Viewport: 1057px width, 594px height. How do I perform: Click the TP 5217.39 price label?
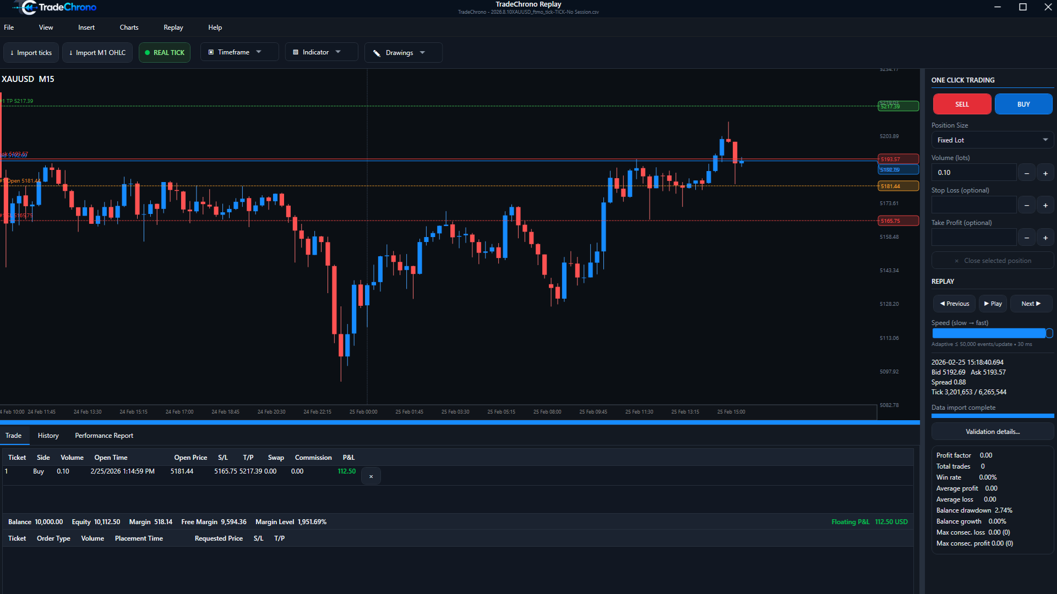tap(898, 106)
